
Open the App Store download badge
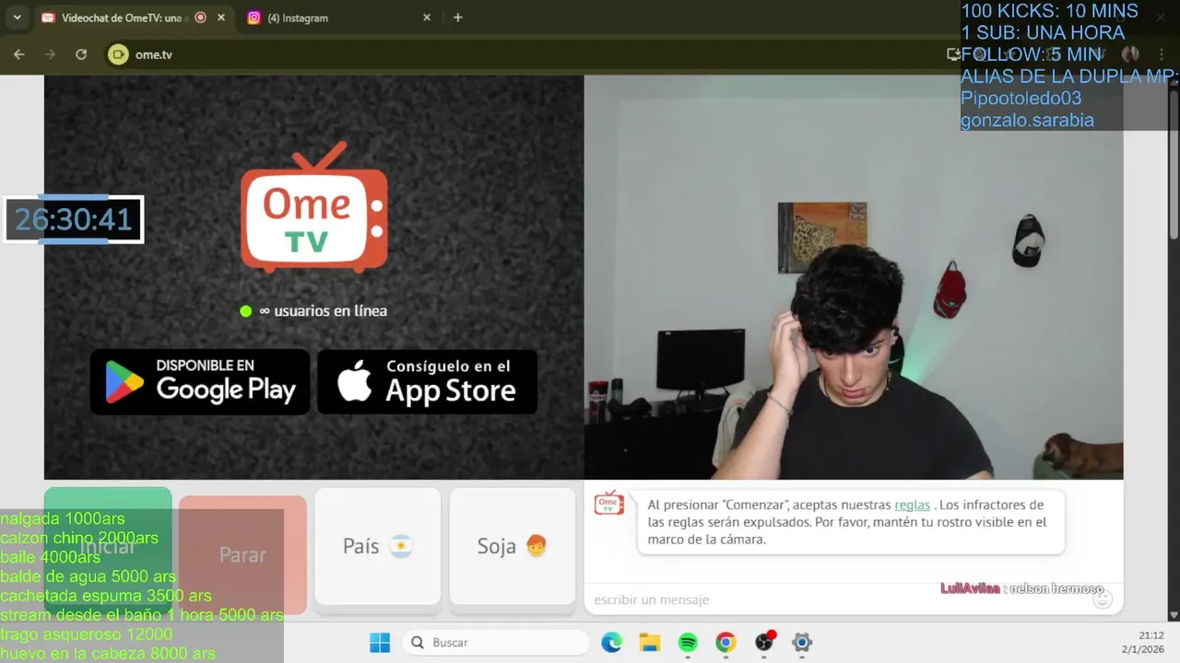427,381
